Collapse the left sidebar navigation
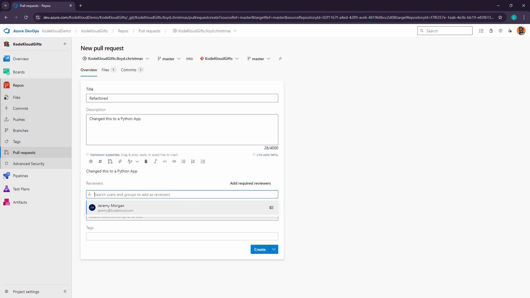Image resolution: width=530 pixels, height=298 pixels. click(x=65, y=292)
